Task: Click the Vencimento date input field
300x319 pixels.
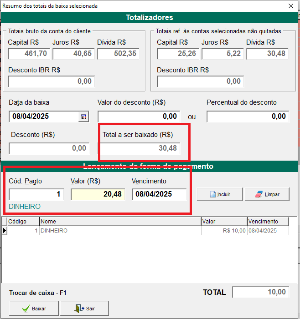Action: pos(159,194)
